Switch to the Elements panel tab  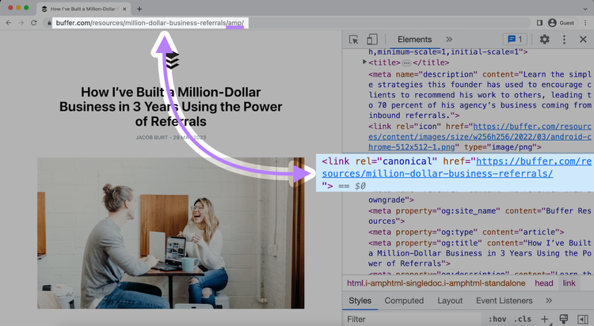tap(414, 40)
